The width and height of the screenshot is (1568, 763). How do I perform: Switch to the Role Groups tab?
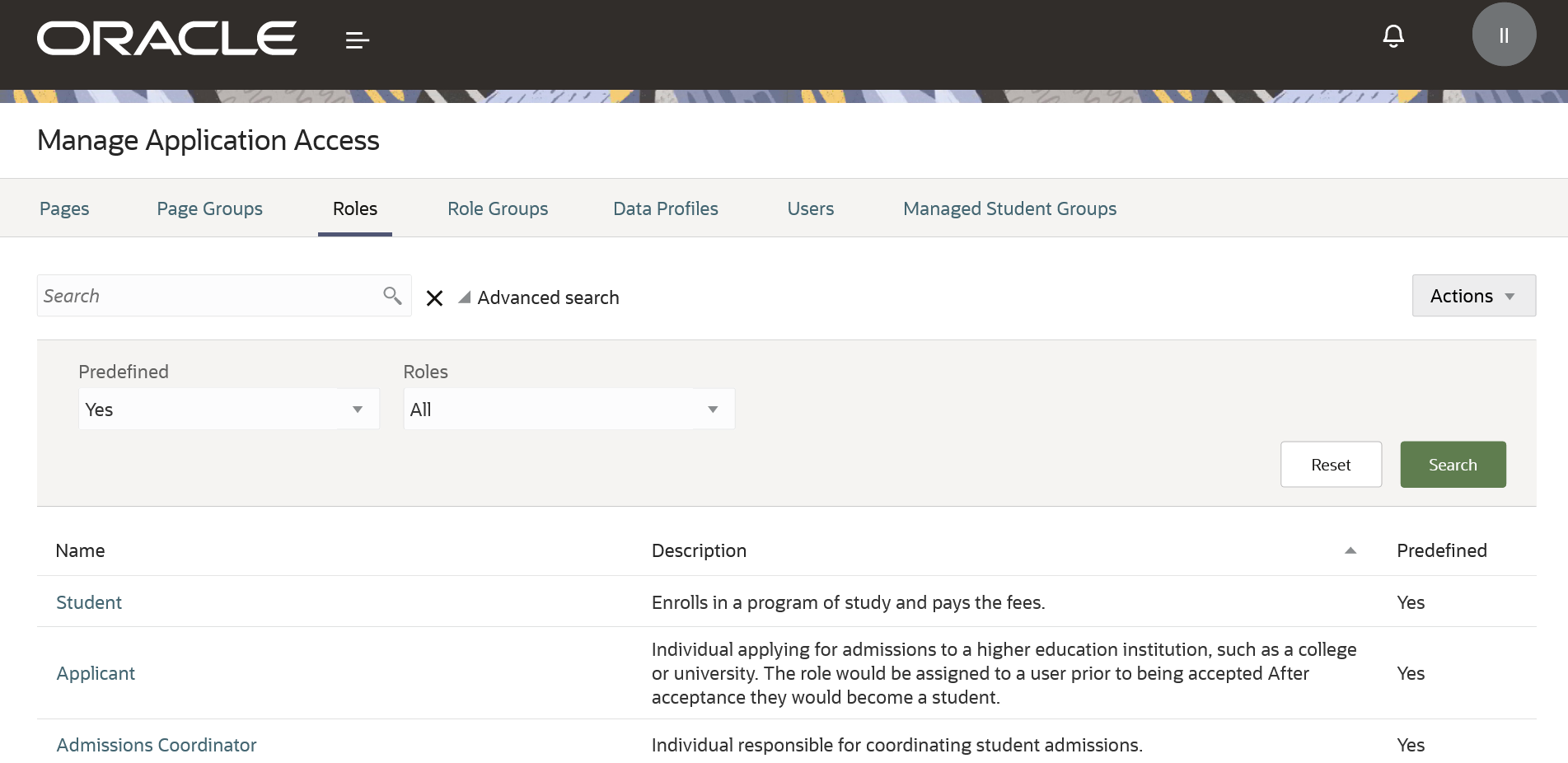[x=498, y=209]
